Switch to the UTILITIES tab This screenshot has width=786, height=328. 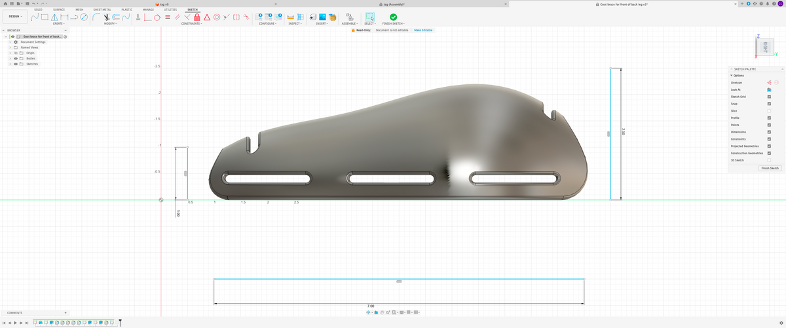tap(170, 10)
